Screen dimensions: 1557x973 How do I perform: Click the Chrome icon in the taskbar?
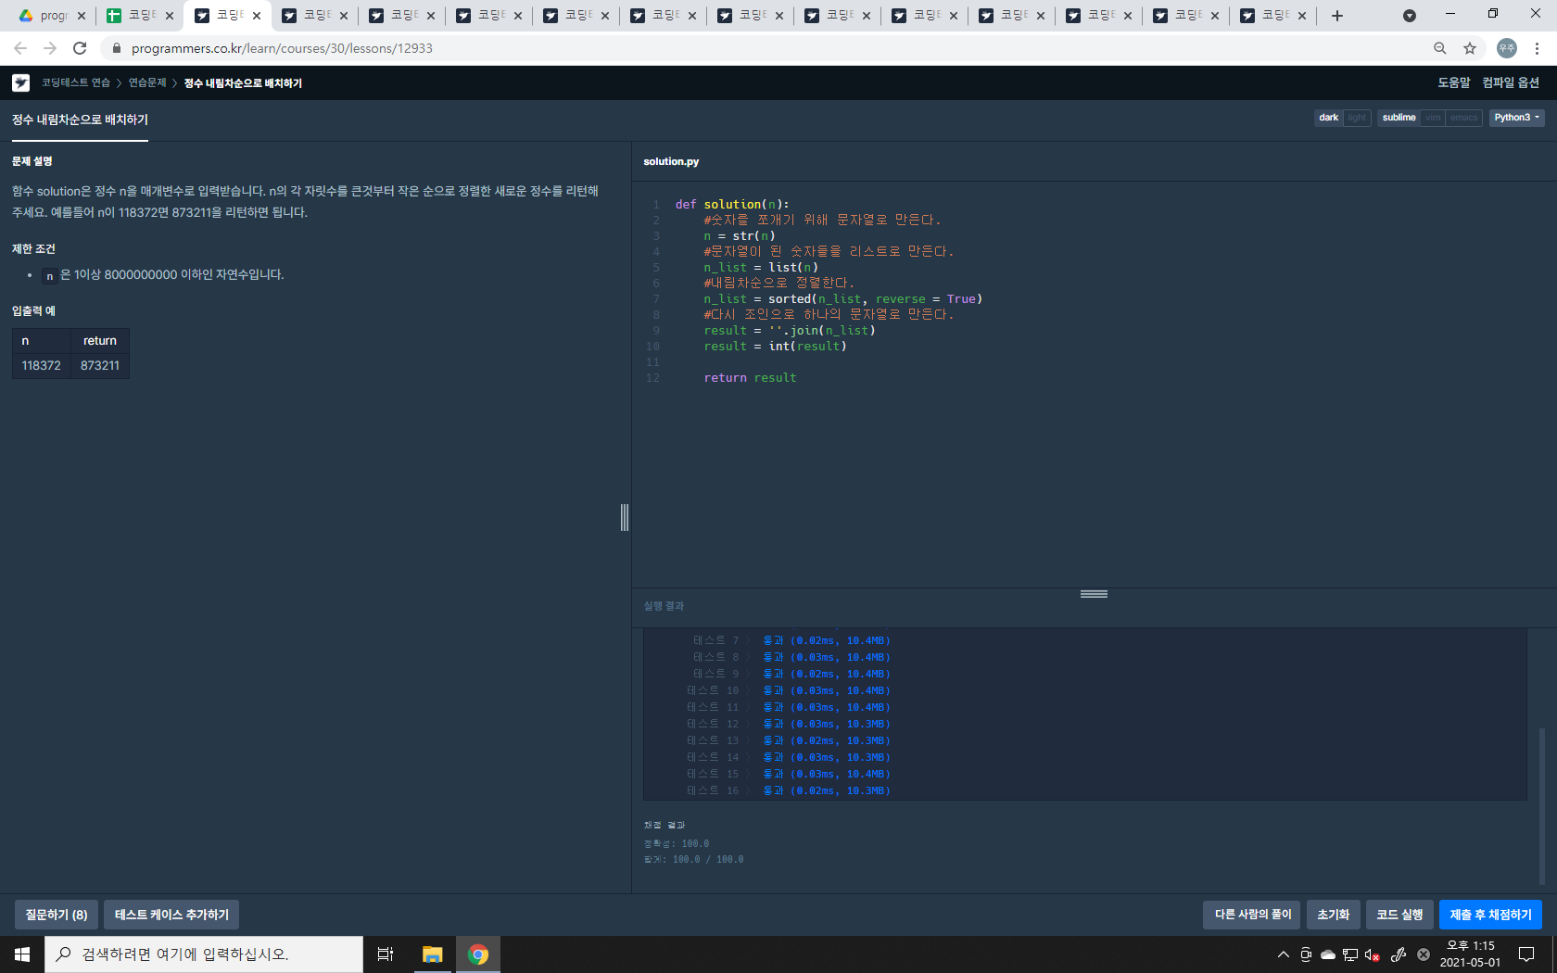[x=478, y=954]
